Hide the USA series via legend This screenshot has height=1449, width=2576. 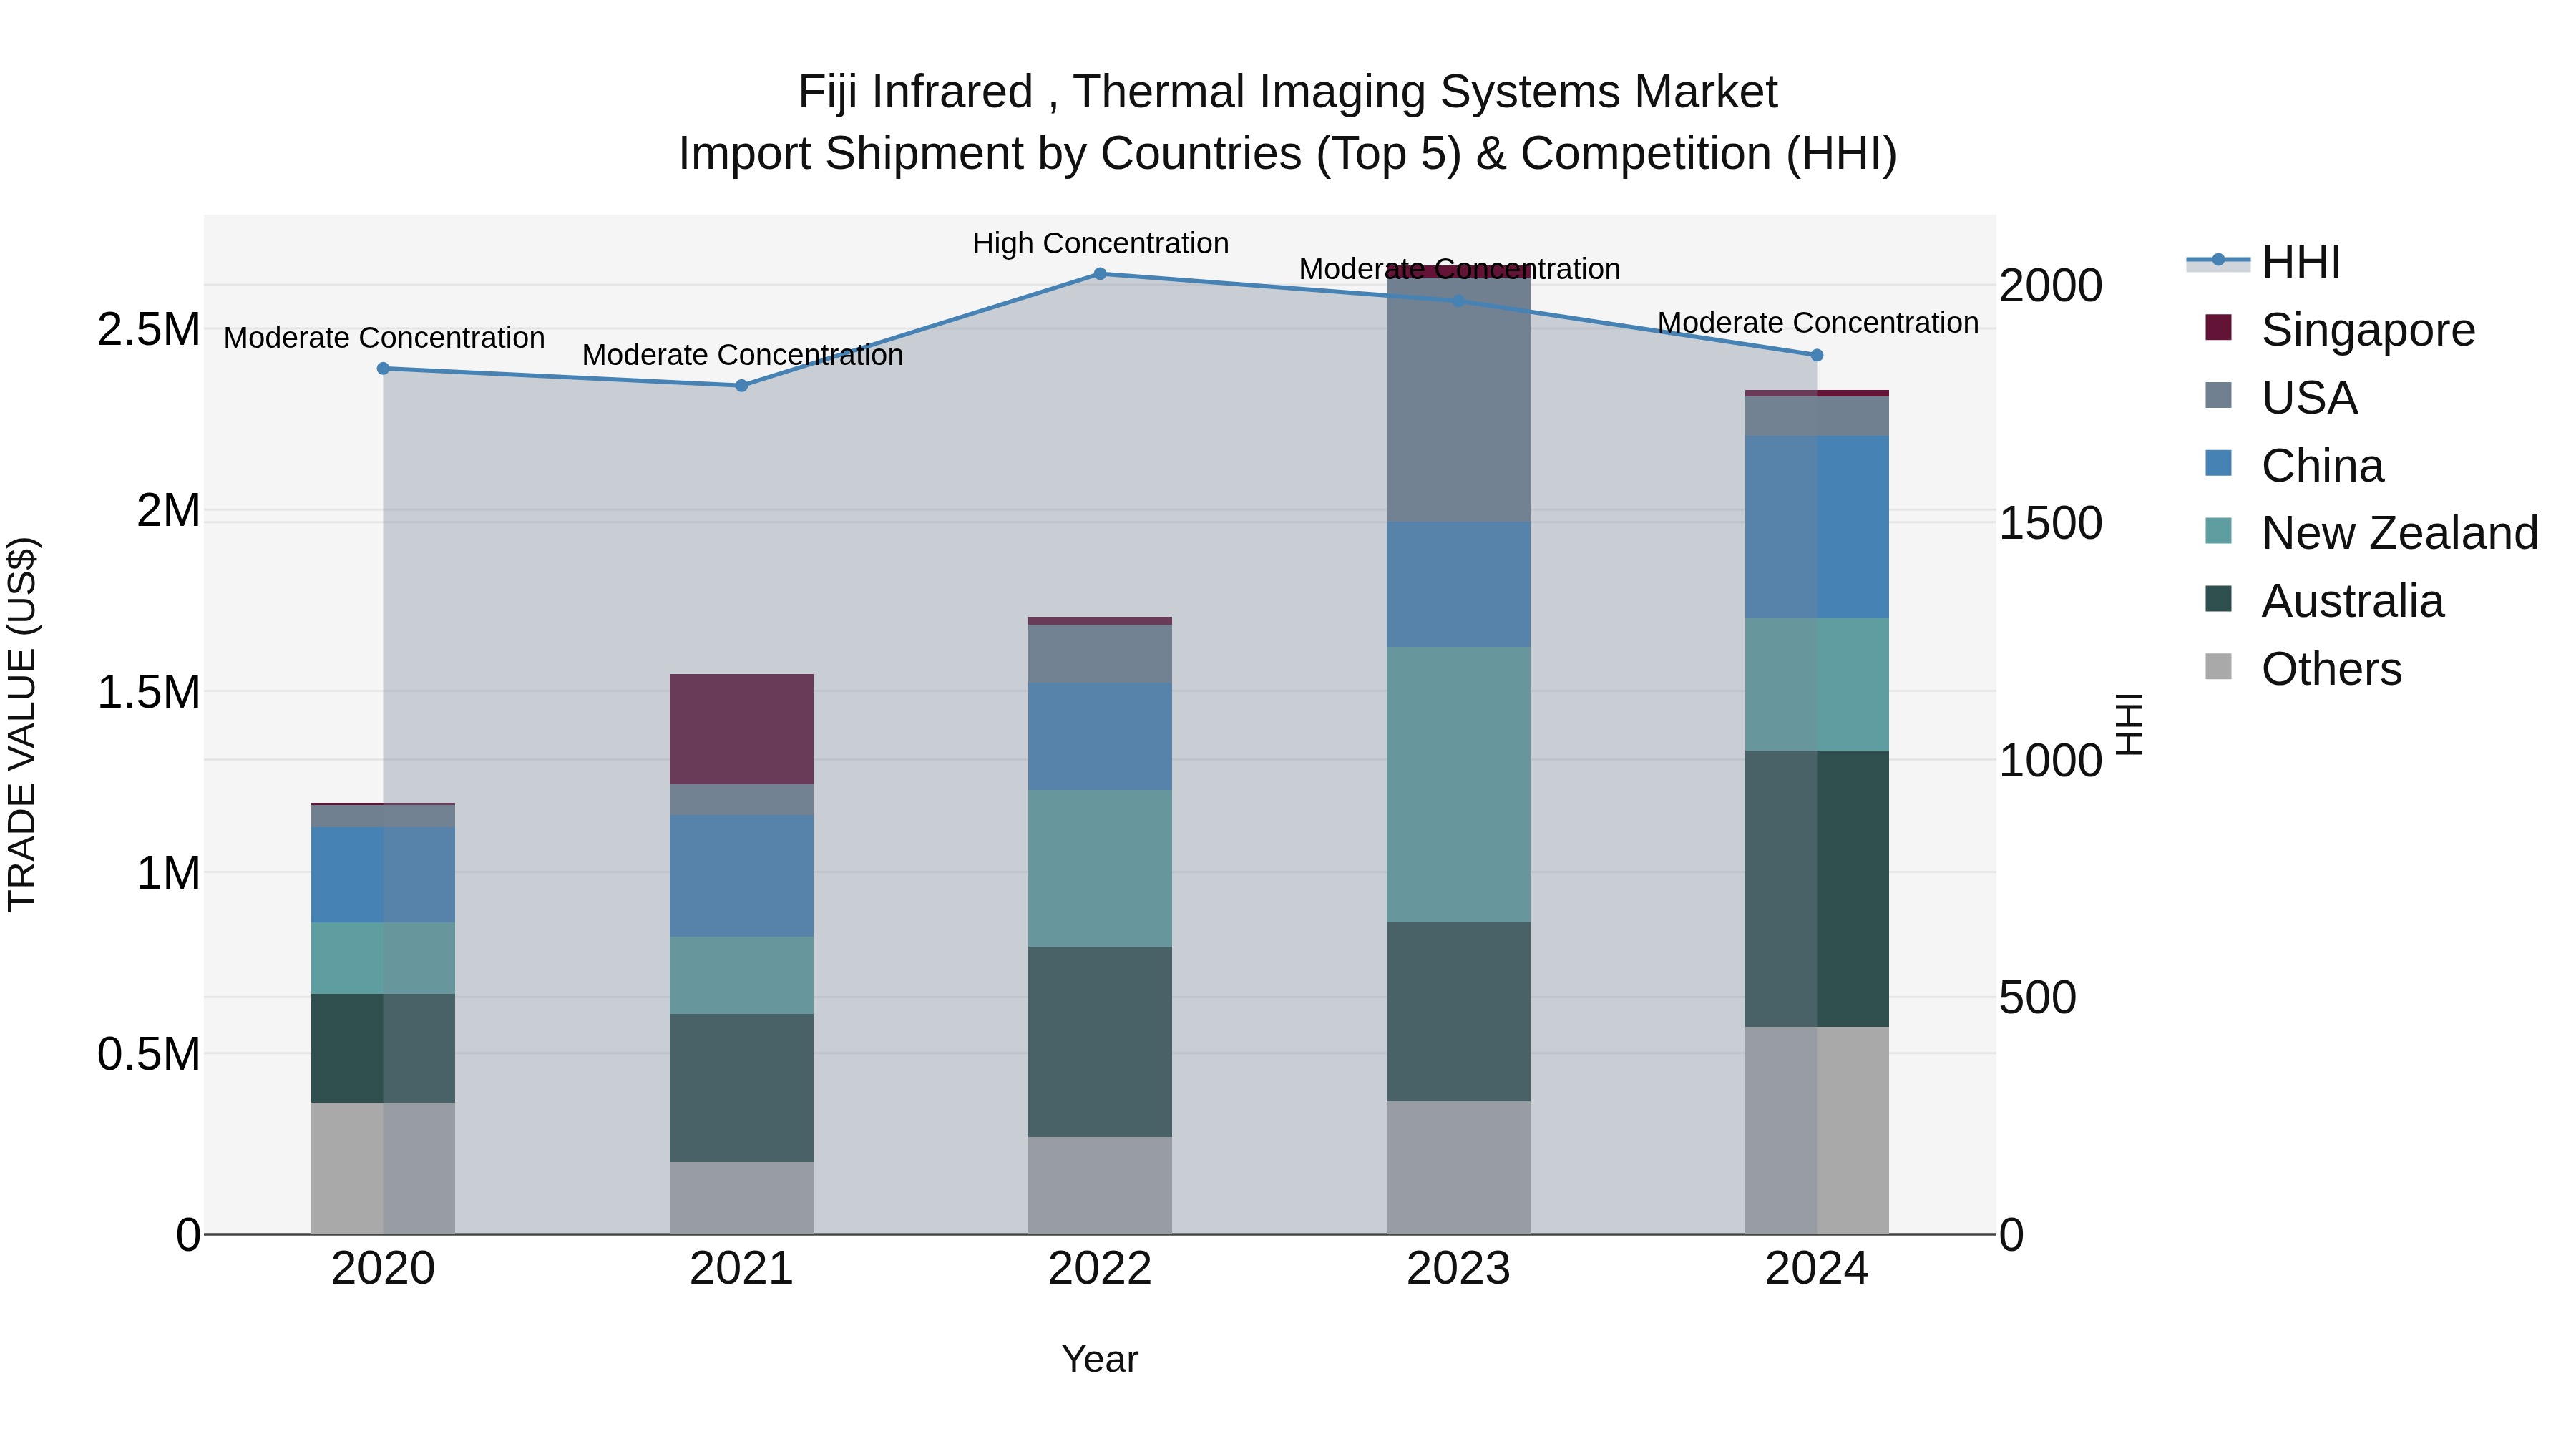2309,398
